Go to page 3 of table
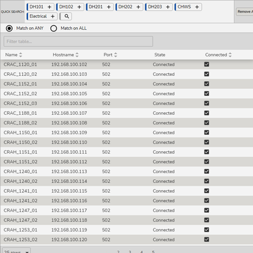This screenshot has width=253, height=253. 130,252
